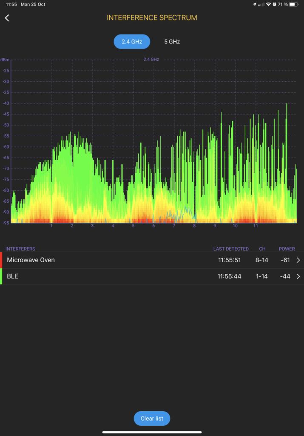The width and height of the screenshot is (304, 436).
Task: Select the 2.4 GHz band tab
Action: 132,42
